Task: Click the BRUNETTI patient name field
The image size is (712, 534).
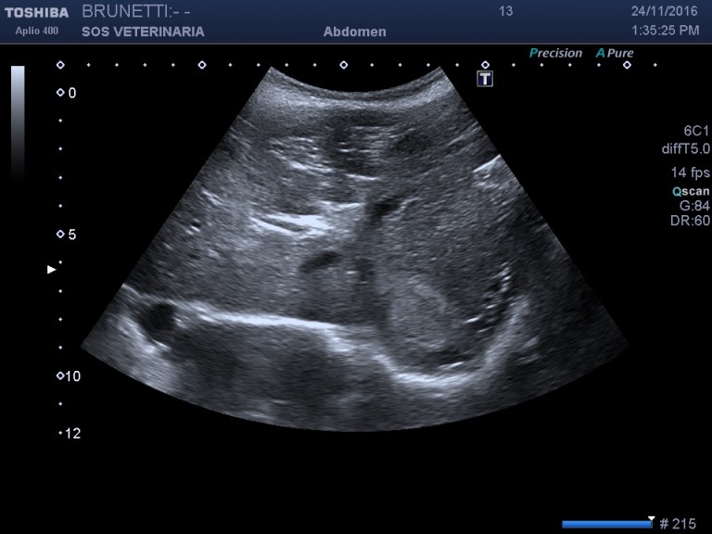Action: pos(135,11)
